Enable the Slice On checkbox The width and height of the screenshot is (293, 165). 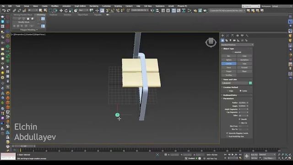pyautogui.click(x=239, y=123)
